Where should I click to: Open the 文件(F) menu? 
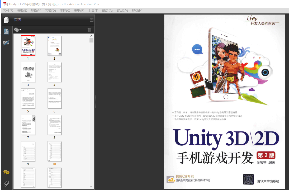click(8, 11)
